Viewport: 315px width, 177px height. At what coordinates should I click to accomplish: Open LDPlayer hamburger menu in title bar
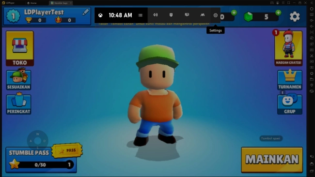pos(283,3)
